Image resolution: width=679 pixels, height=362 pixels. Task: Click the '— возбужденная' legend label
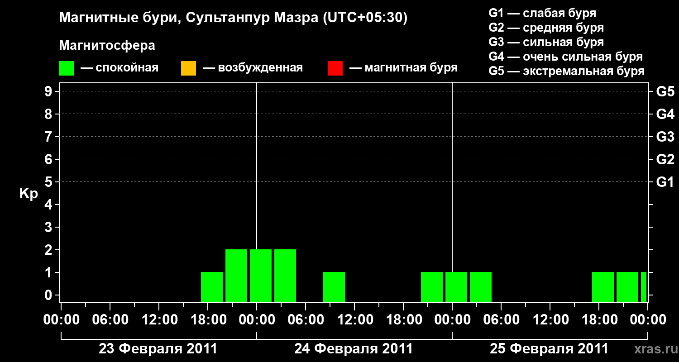pyautogui.click(x=253, y=68)
